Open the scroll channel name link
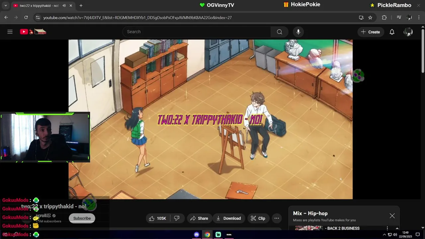The height and width of the screenshot is (239, 425). pyautogui.click(x=43, y=216)
